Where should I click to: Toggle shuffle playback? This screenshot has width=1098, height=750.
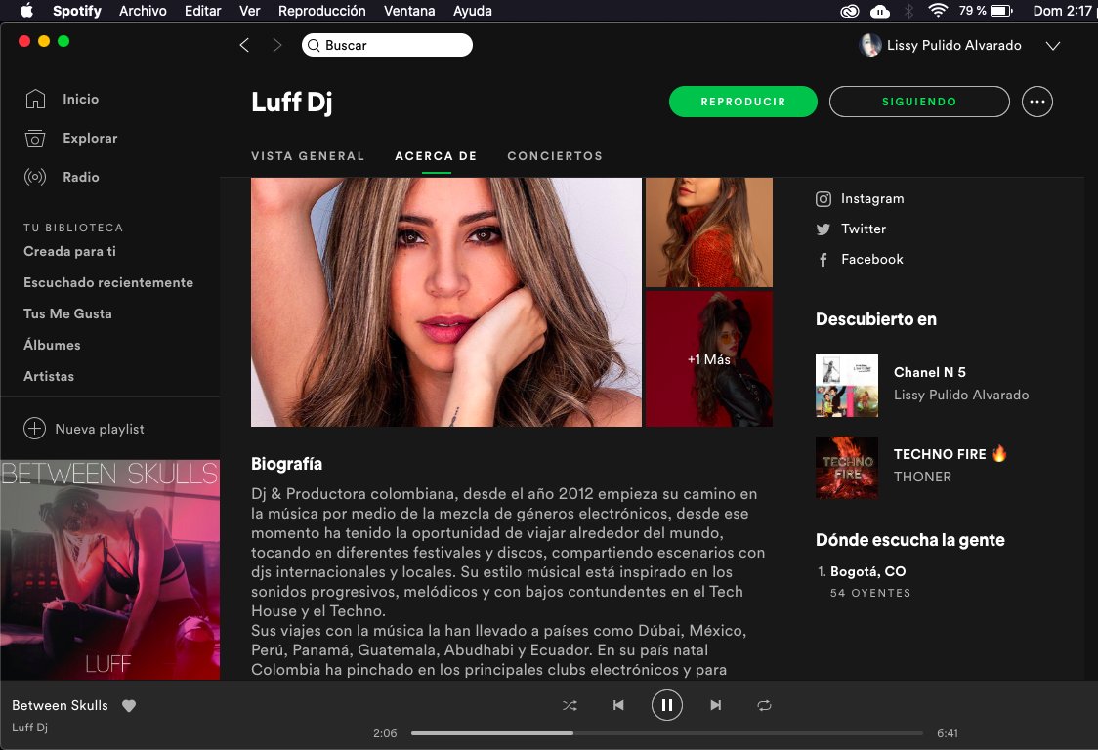570,705
